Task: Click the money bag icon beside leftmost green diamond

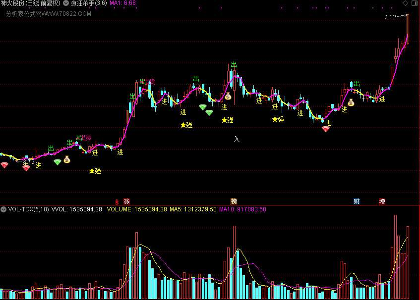Action: coord(67,159)
